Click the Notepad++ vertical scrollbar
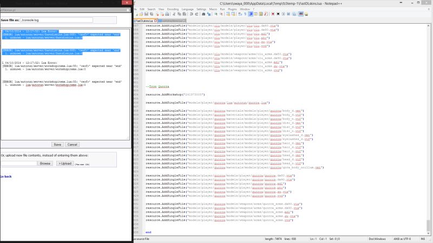The width and height of the screenshot is (433, 243). pos(428,225)
